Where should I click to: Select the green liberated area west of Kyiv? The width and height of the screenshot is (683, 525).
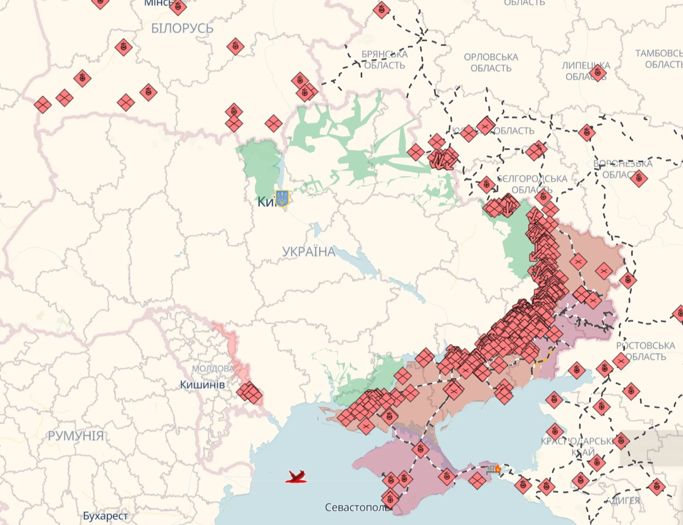point(259,166)
